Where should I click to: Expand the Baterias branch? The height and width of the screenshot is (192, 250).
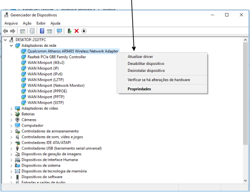11,114
